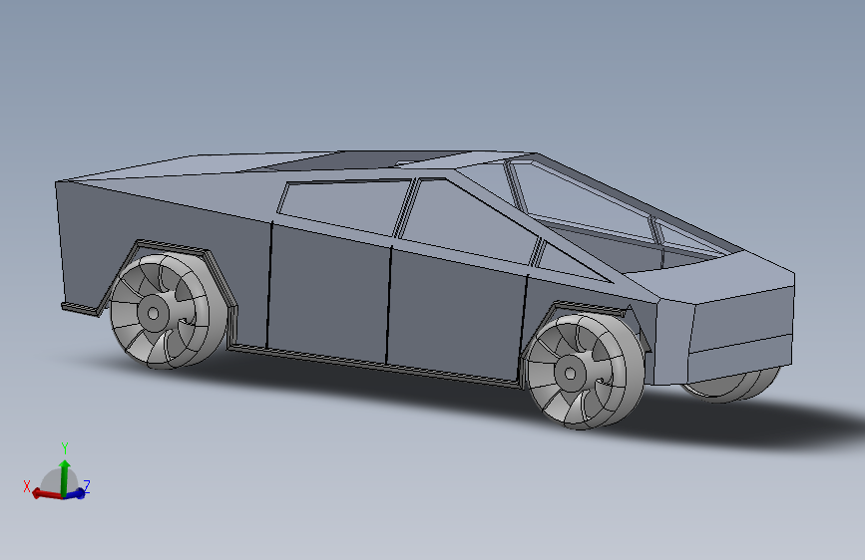This screenshot has height=560, width=865.
Task: Select the rear wheel of the car model
Action: pyautogui.click(x=169, y=312)
